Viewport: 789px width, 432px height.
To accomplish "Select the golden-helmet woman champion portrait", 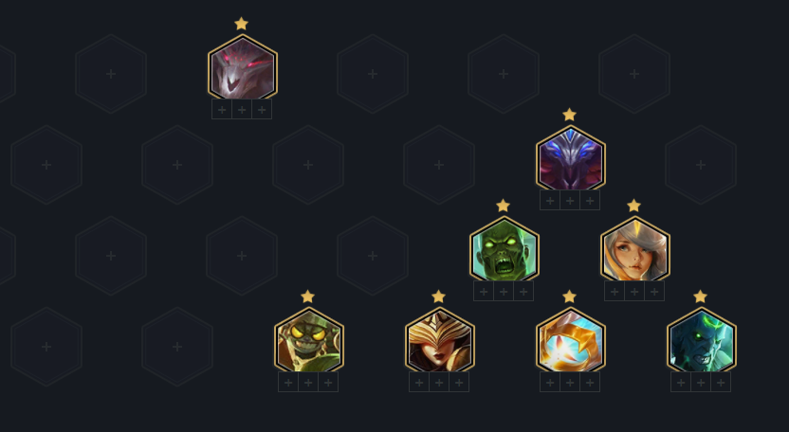I will [440, 341].
